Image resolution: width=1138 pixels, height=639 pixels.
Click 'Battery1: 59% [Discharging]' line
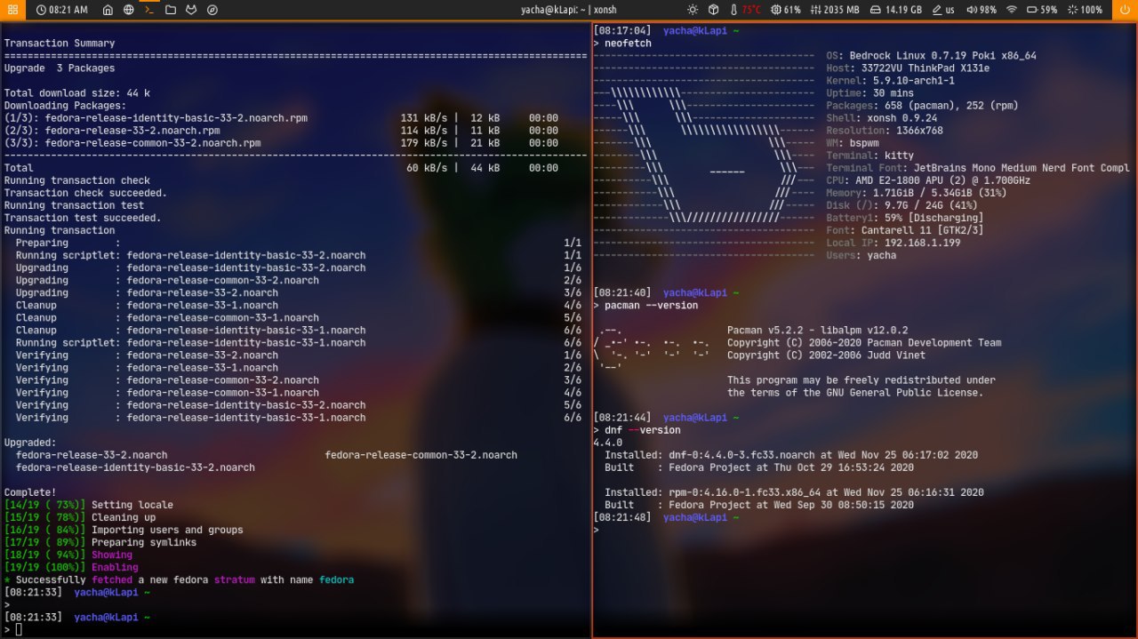tap(904, 217)
